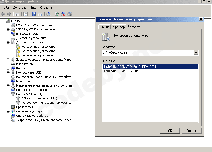Click the Отмена button
212x152 pixels.
(x=192, y=131)
